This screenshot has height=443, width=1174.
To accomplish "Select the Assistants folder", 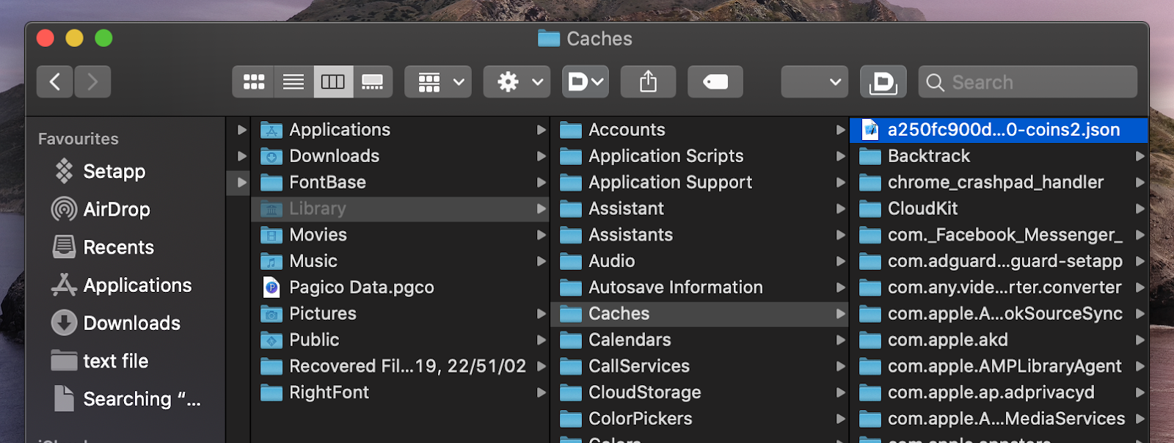I will pyautogui.click(x=700, y=235).
